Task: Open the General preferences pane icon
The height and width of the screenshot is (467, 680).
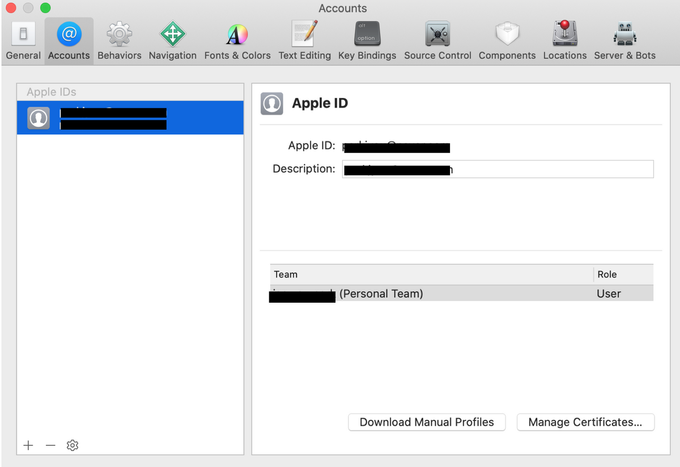Action: (x=23, y=34)
